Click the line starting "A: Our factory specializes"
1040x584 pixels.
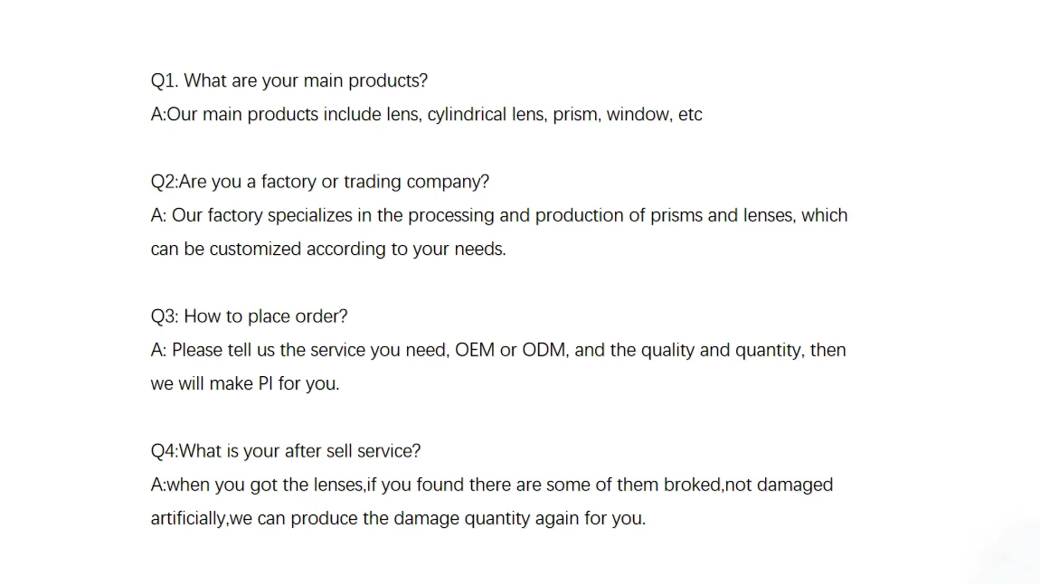coord(498,215)
